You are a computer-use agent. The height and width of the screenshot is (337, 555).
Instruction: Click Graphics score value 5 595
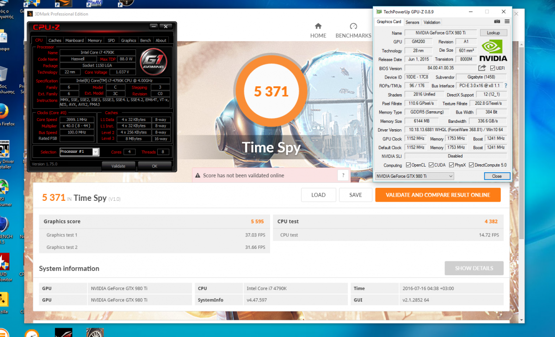click(257, 222)
